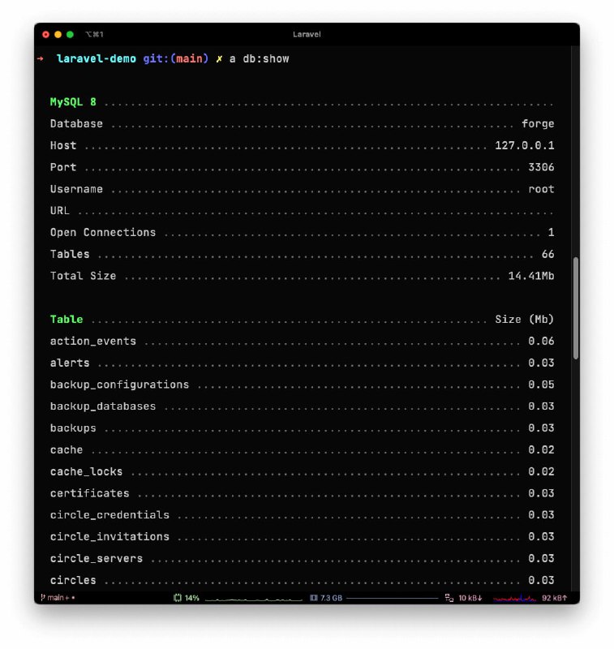Image resolution: width=614 pixels, height=649 pixels.
Task: Click the 'a db:show' command text
Action: coord(260,58)
